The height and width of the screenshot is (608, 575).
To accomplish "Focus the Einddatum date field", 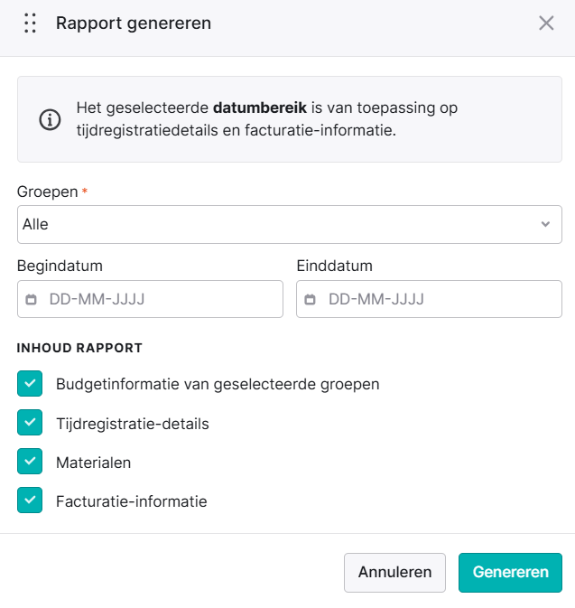I will pyautogui.click(x=429, y=299).
